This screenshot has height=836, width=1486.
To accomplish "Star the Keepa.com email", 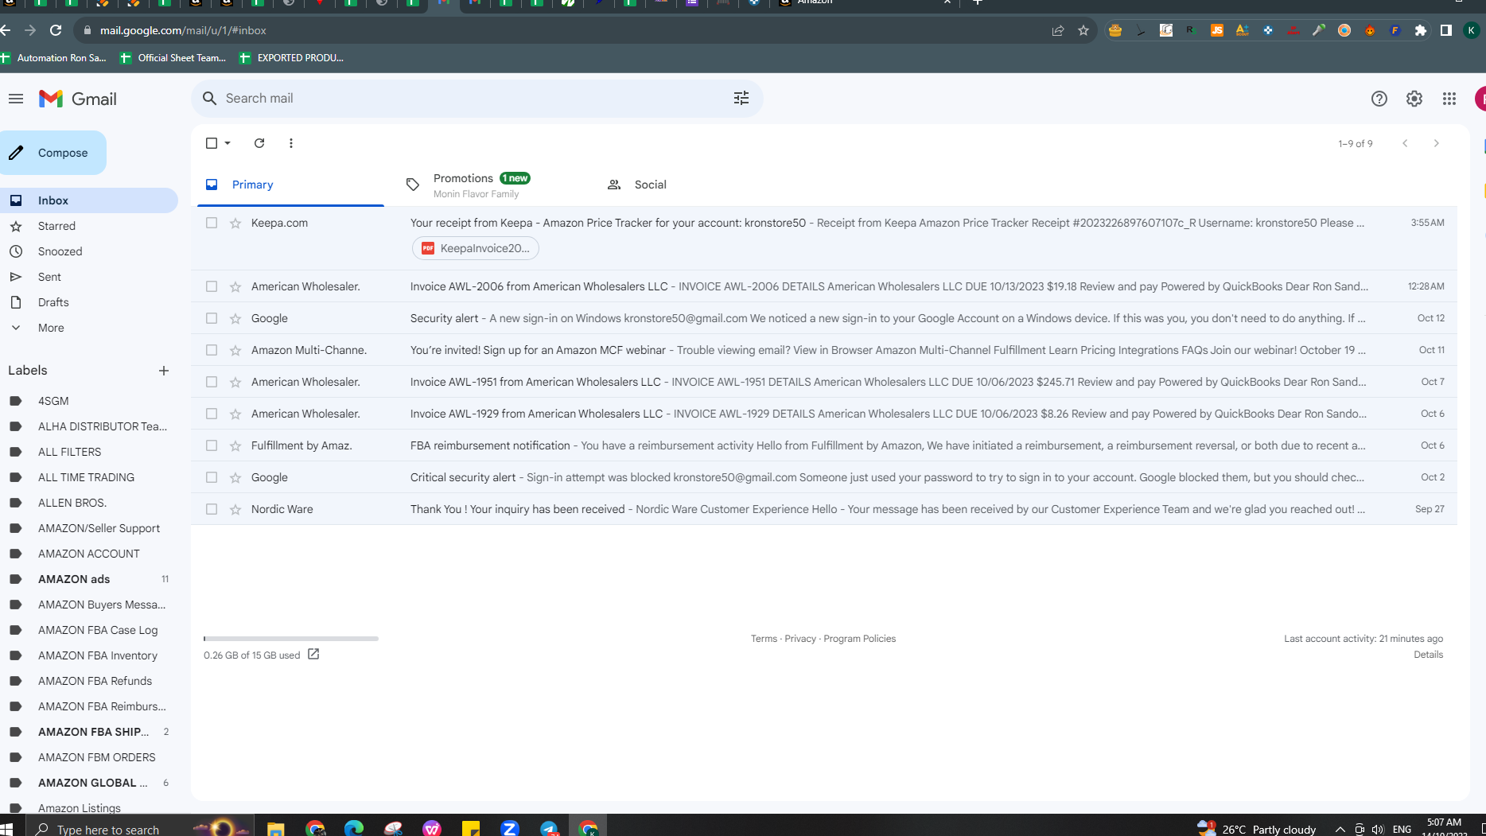I will (x=235, y=223).
